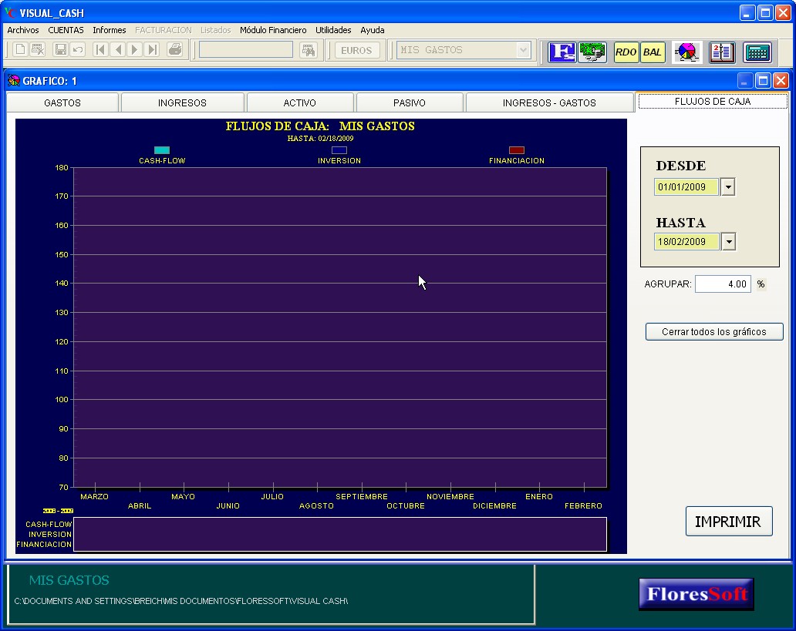Click the pie chart graphics icon
This screenshot has width=796, height=631.
point(686,52)
